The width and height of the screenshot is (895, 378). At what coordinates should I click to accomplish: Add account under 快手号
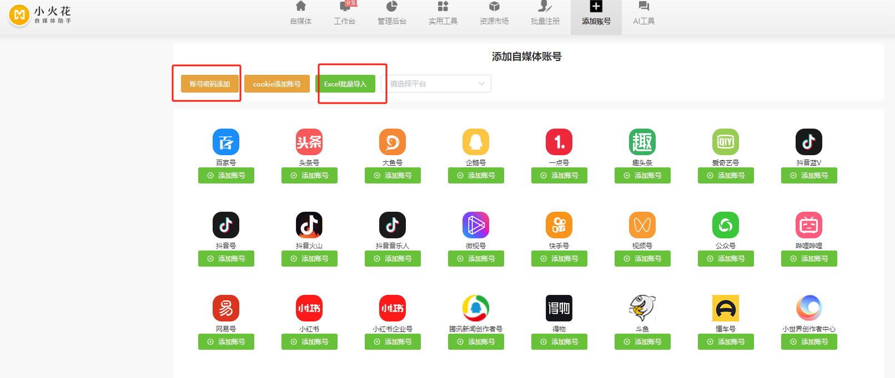click(559, 258)
